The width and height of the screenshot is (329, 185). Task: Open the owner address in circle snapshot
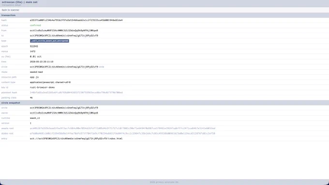64,113
